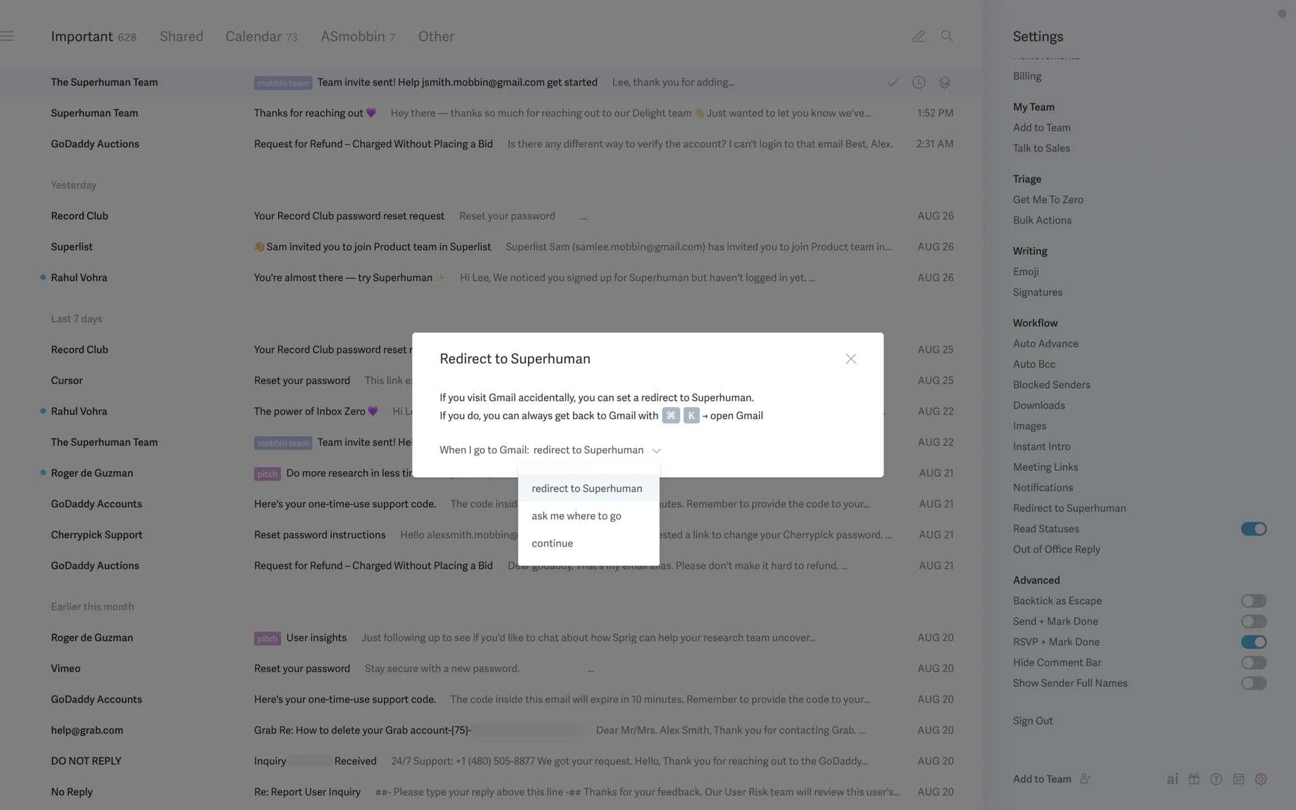Open help question mark icon
This screenshot has width=1296, height=810.
[1216, 779]
